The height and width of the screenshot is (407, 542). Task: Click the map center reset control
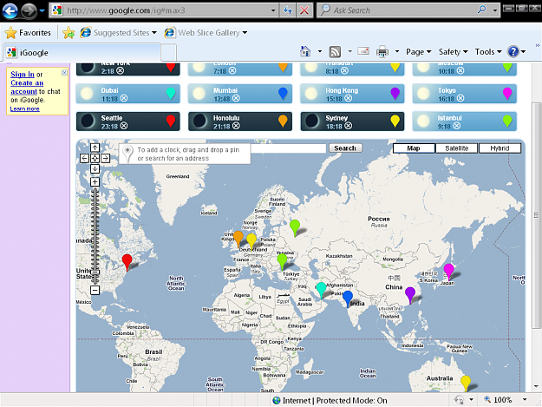95,158
